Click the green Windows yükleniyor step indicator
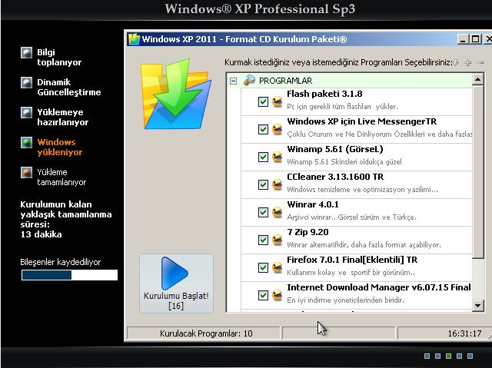Image resolution: width=492 pixels, height=368 pixels. point(26,143)
